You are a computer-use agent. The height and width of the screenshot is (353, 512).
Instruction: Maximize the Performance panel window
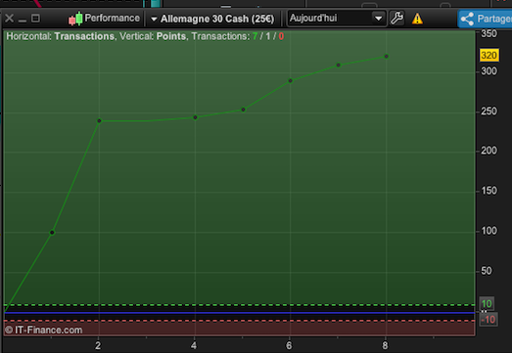35,19
